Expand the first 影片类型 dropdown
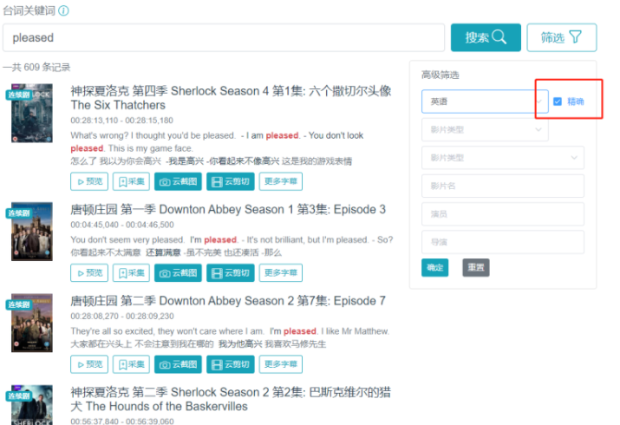This screenshot has width=620, height=425. 485,130
